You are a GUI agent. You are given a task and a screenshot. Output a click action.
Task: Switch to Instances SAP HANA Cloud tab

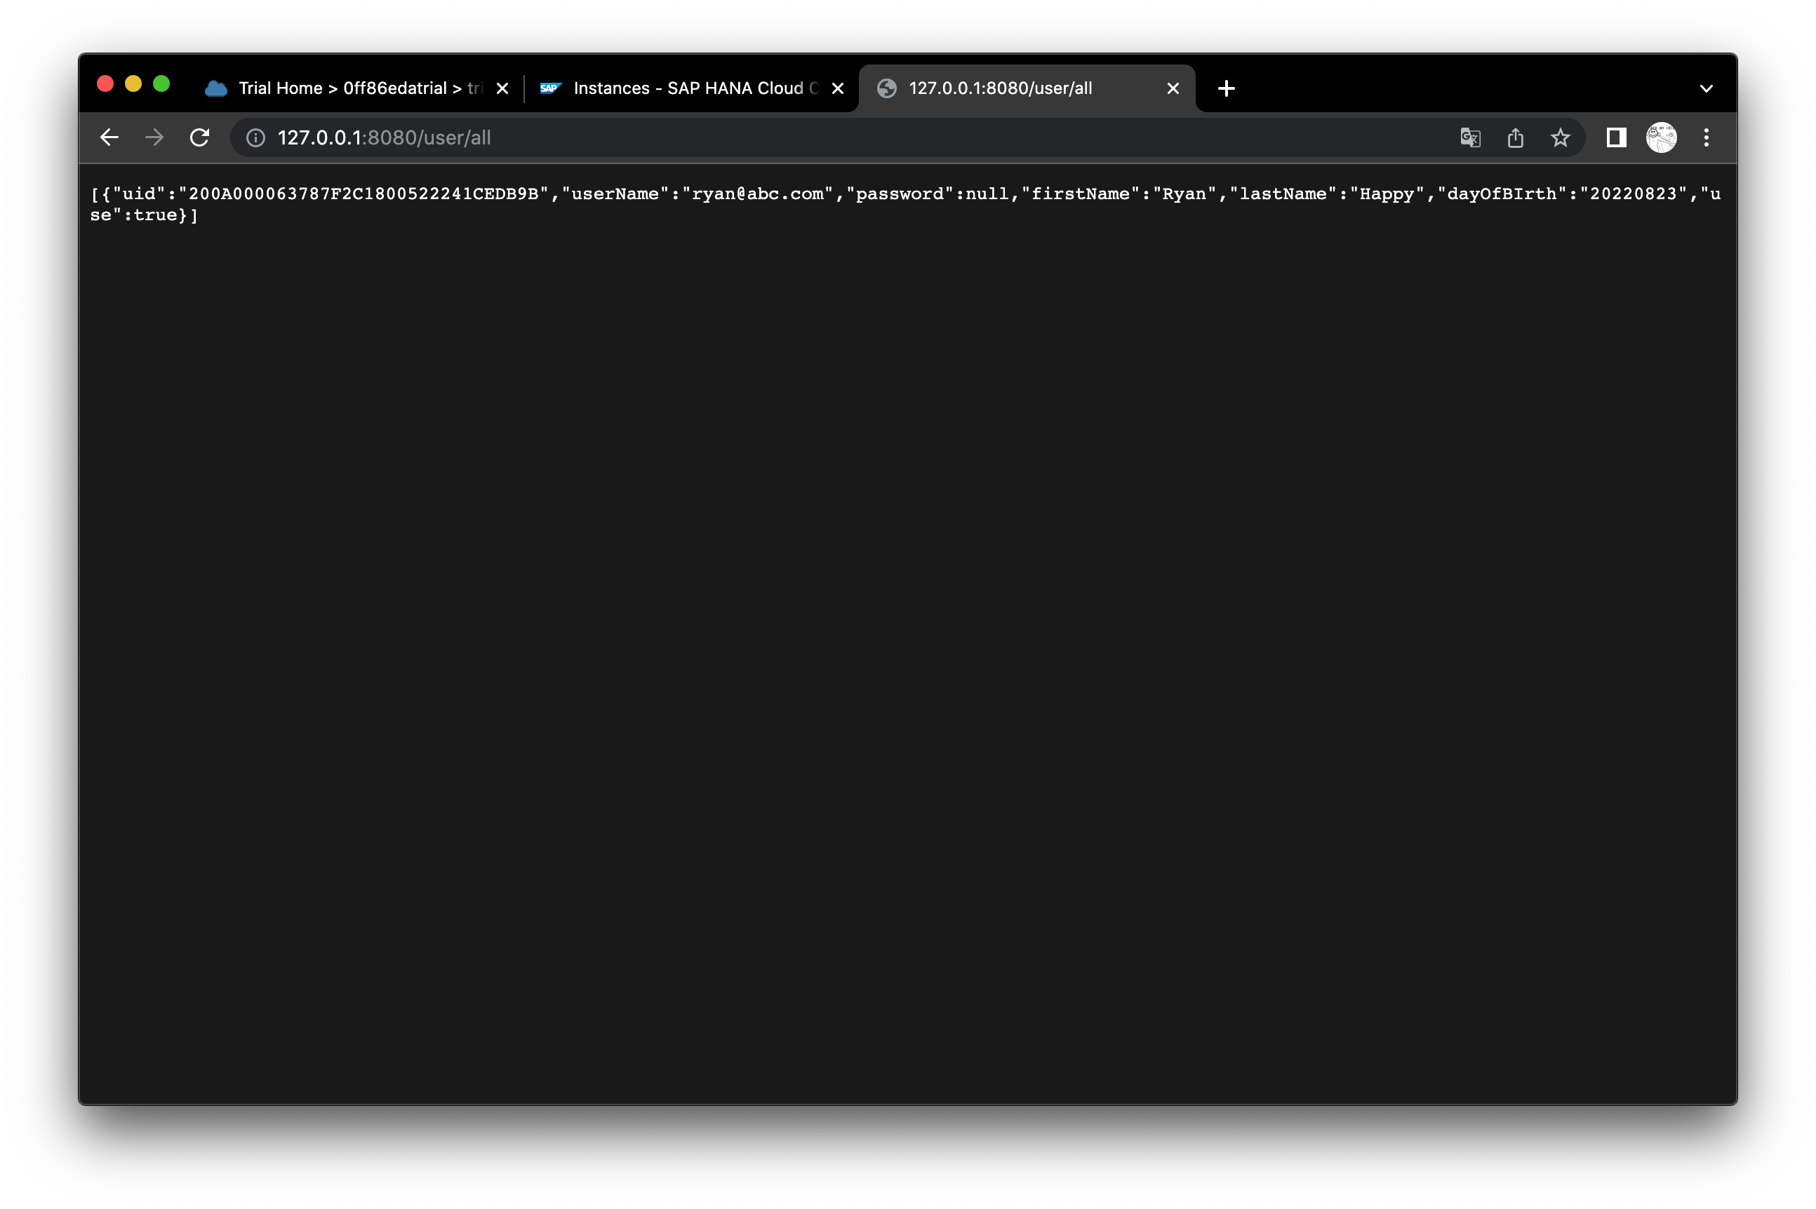click(x=686, y=88)
